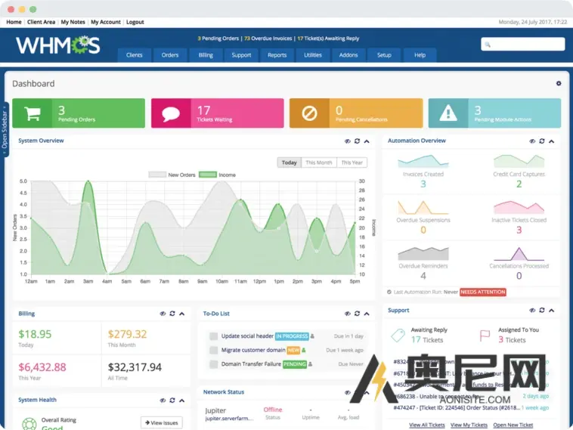Collapse the Billing widget
This screenshot has width=573, height=430.
[181, 314]
